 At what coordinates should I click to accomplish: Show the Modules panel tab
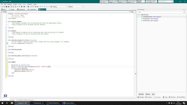pyautogui.click(x=141, y=97)
